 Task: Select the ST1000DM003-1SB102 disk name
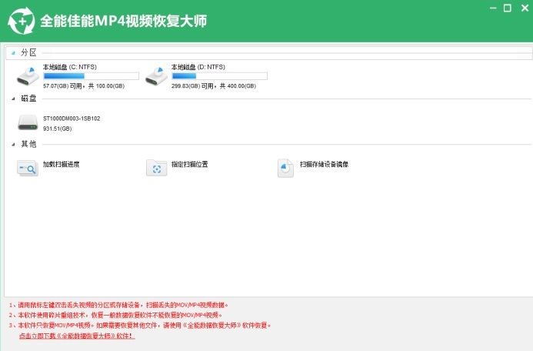pos(72,119)
